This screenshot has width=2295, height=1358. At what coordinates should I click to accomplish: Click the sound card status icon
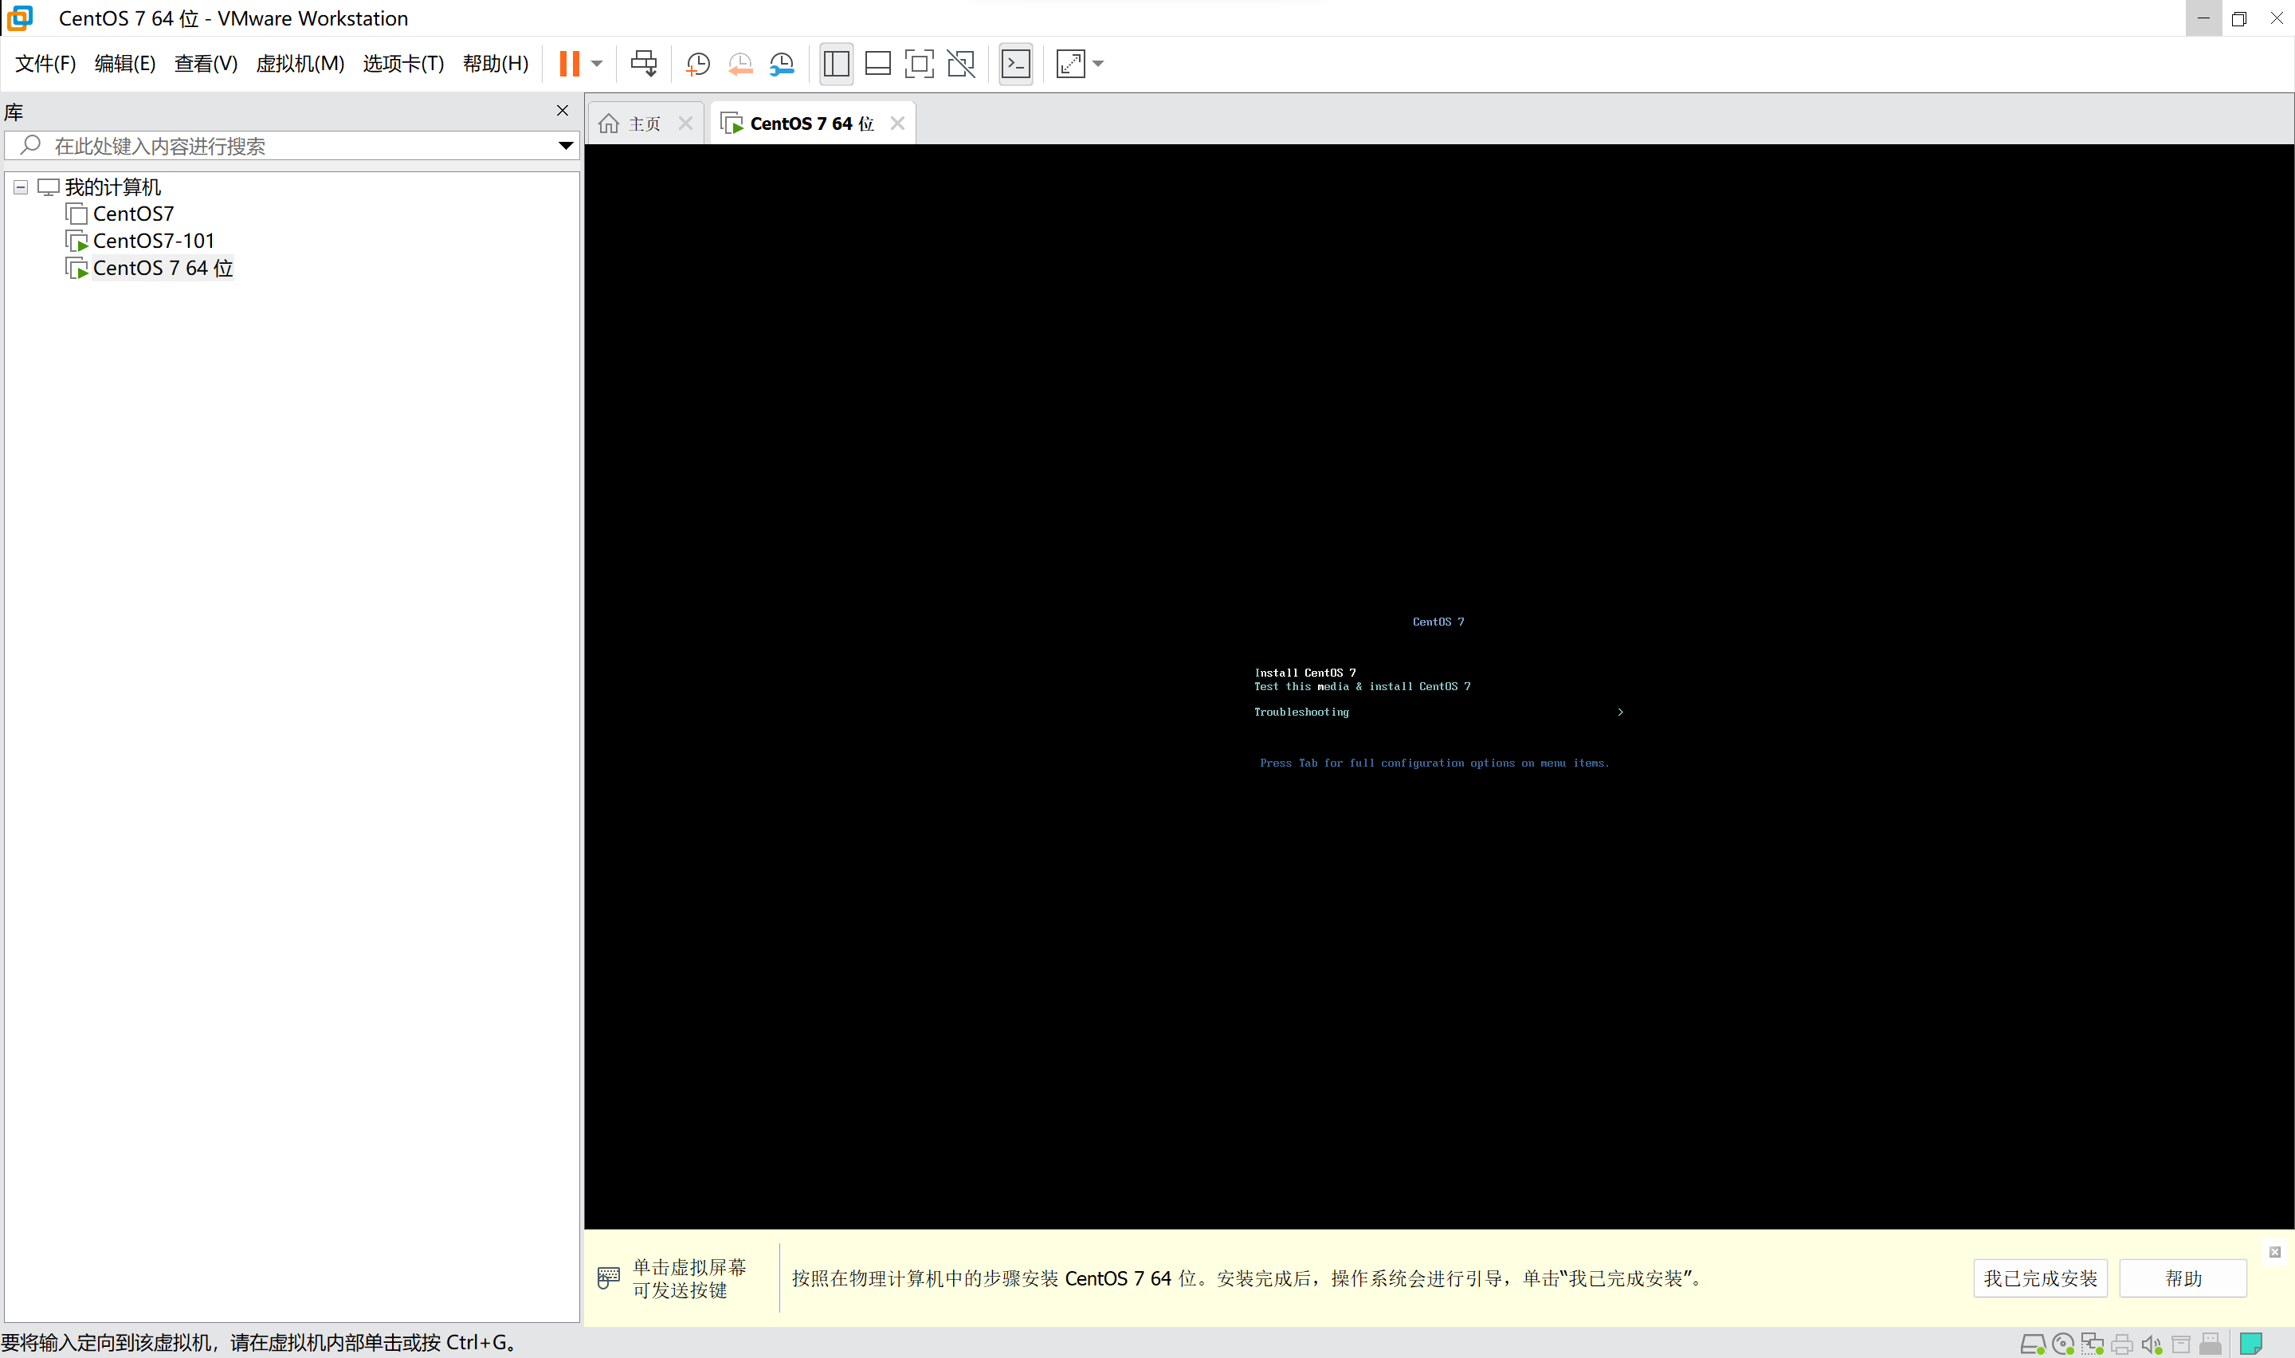[x=2151, y=1344]
